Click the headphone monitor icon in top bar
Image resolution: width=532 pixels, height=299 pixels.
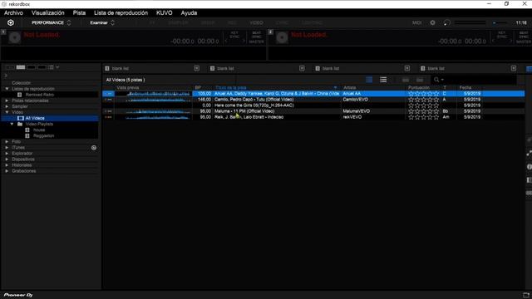[447, 22]
